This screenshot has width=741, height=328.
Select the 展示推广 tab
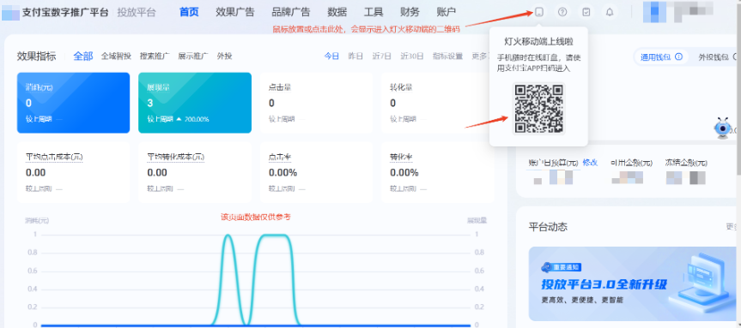click(x=193, y=56)
